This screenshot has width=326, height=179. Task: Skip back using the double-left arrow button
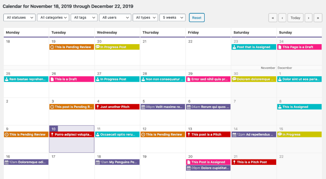pyautogui.click(x=273, y=18)
